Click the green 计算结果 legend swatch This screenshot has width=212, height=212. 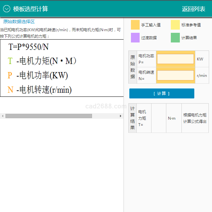175,38
